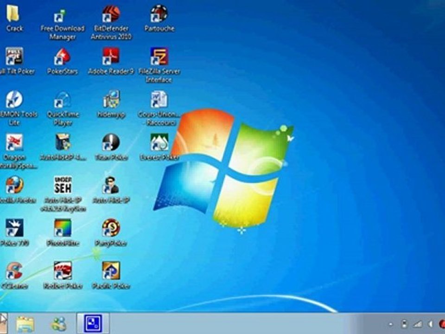
Task: Open the CCleaner desktop shortcut
Action: [14, 271]
